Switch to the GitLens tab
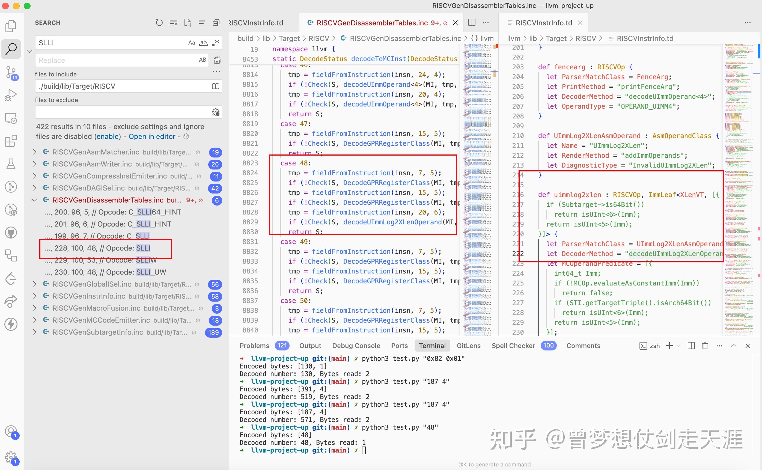The image size is (762, 470). pyautogui.click(x=469, y=345)
